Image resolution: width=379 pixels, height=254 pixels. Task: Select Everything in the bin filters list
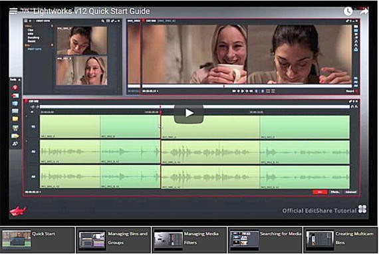click(33, 37)
